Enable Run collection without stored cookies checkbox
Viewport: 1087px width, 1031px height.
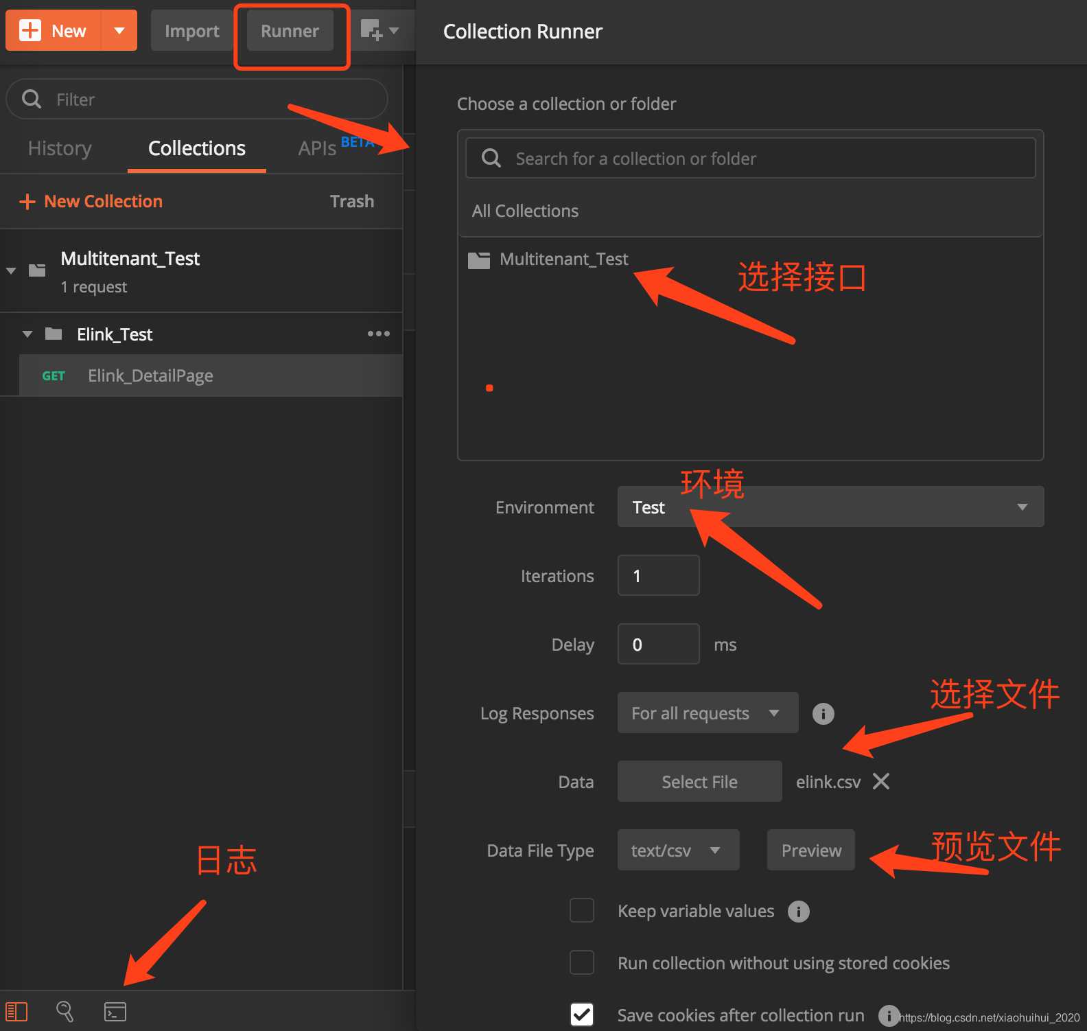(582, 962)
